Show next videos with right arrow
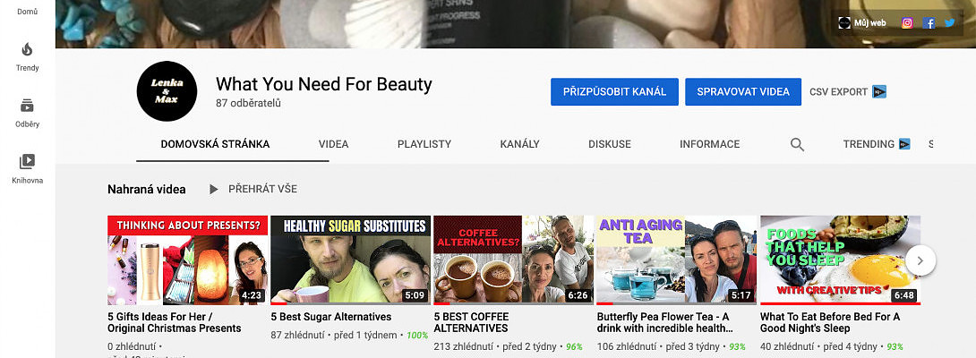Viewport: 976px width, 358px height. coord(920,260)
